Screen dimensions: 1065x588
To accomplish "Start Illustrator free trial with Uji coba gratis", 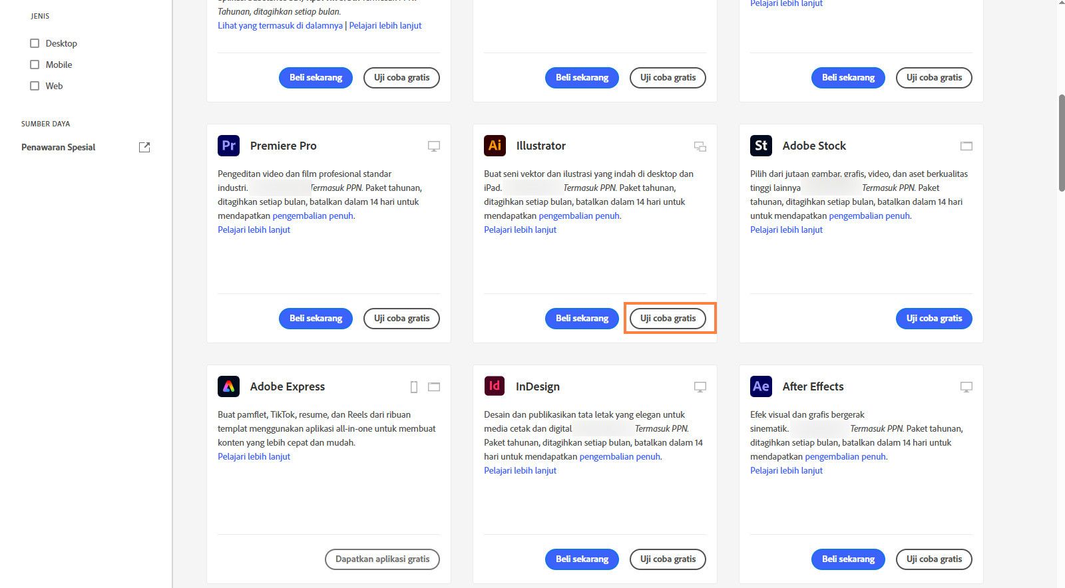I will point(668,319).
